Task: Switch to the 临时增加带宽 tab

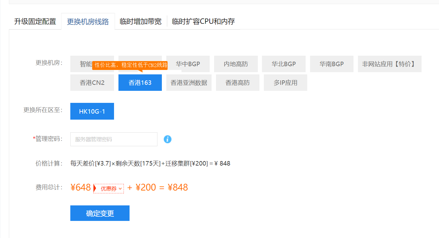Action: coord(140,22)
